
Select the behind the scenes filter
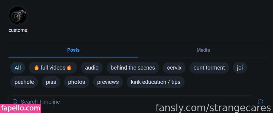[x=133, y=68]
